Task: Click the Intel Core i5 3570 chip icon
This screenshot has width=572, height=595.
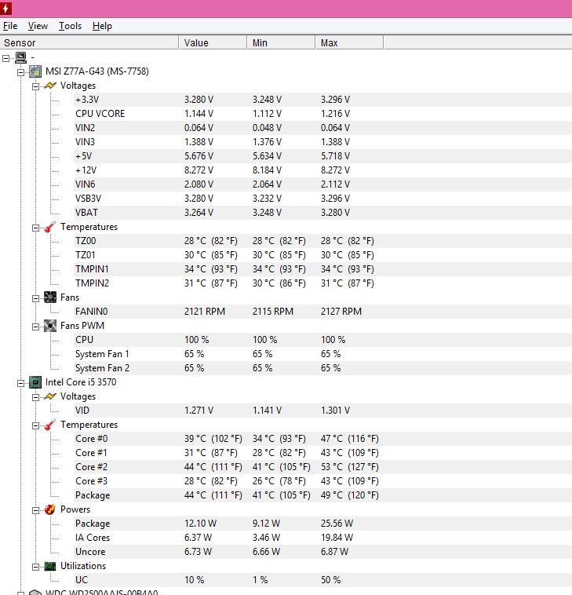Action: tap(35, 382)
